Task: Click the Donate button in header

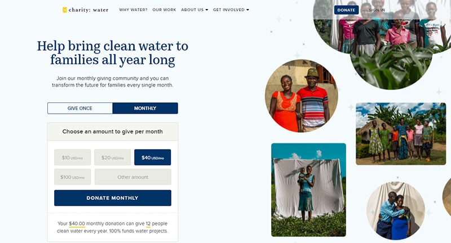Action: click(x=346, y=10)
